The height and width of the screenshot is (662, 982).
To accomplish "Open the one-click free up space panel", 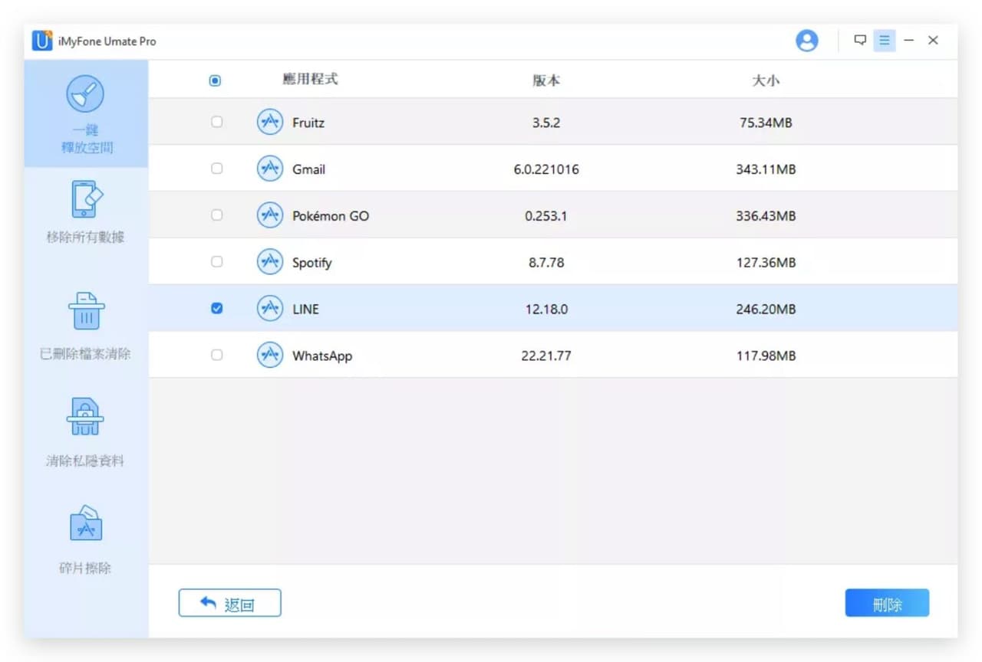I will (86, 114).
